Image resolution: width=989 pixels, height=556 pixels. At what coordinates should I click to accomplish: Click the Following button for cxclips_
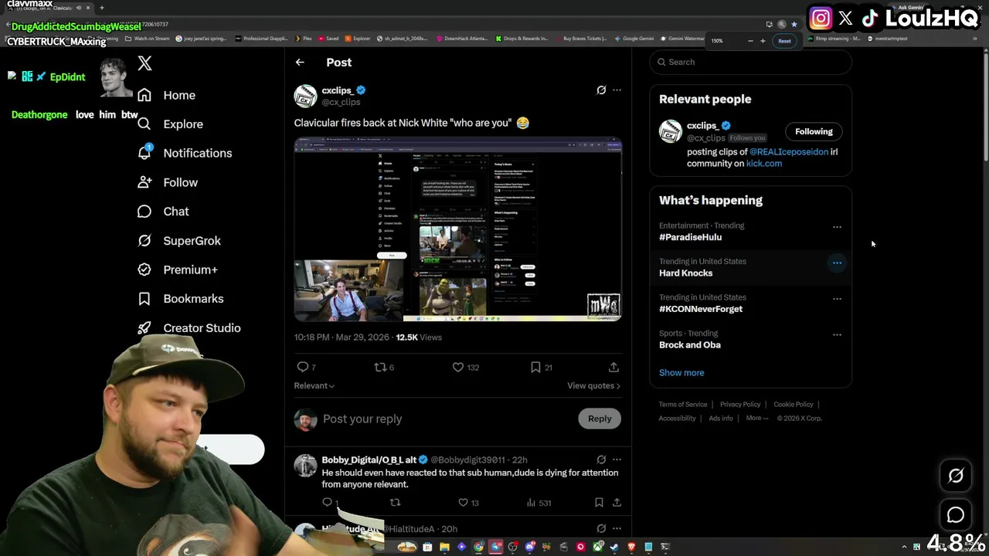point(814,131)
